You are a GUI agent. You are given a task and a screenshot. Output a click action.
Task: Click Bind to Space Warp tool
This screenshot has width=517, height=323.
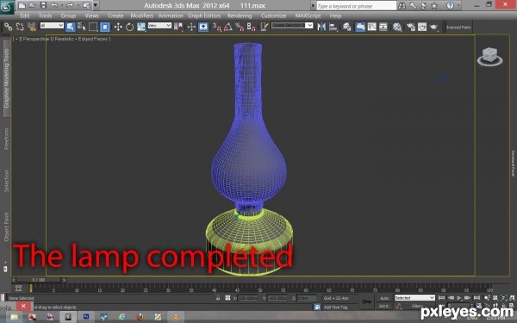(32, 27)
